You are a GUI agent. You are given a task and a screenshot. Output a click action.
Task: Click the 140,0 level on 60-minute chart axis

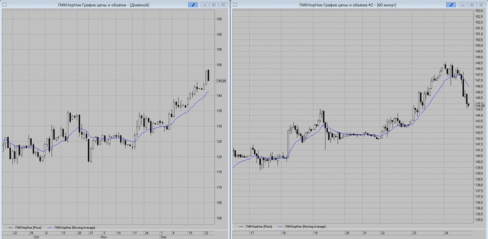[479, 162]
